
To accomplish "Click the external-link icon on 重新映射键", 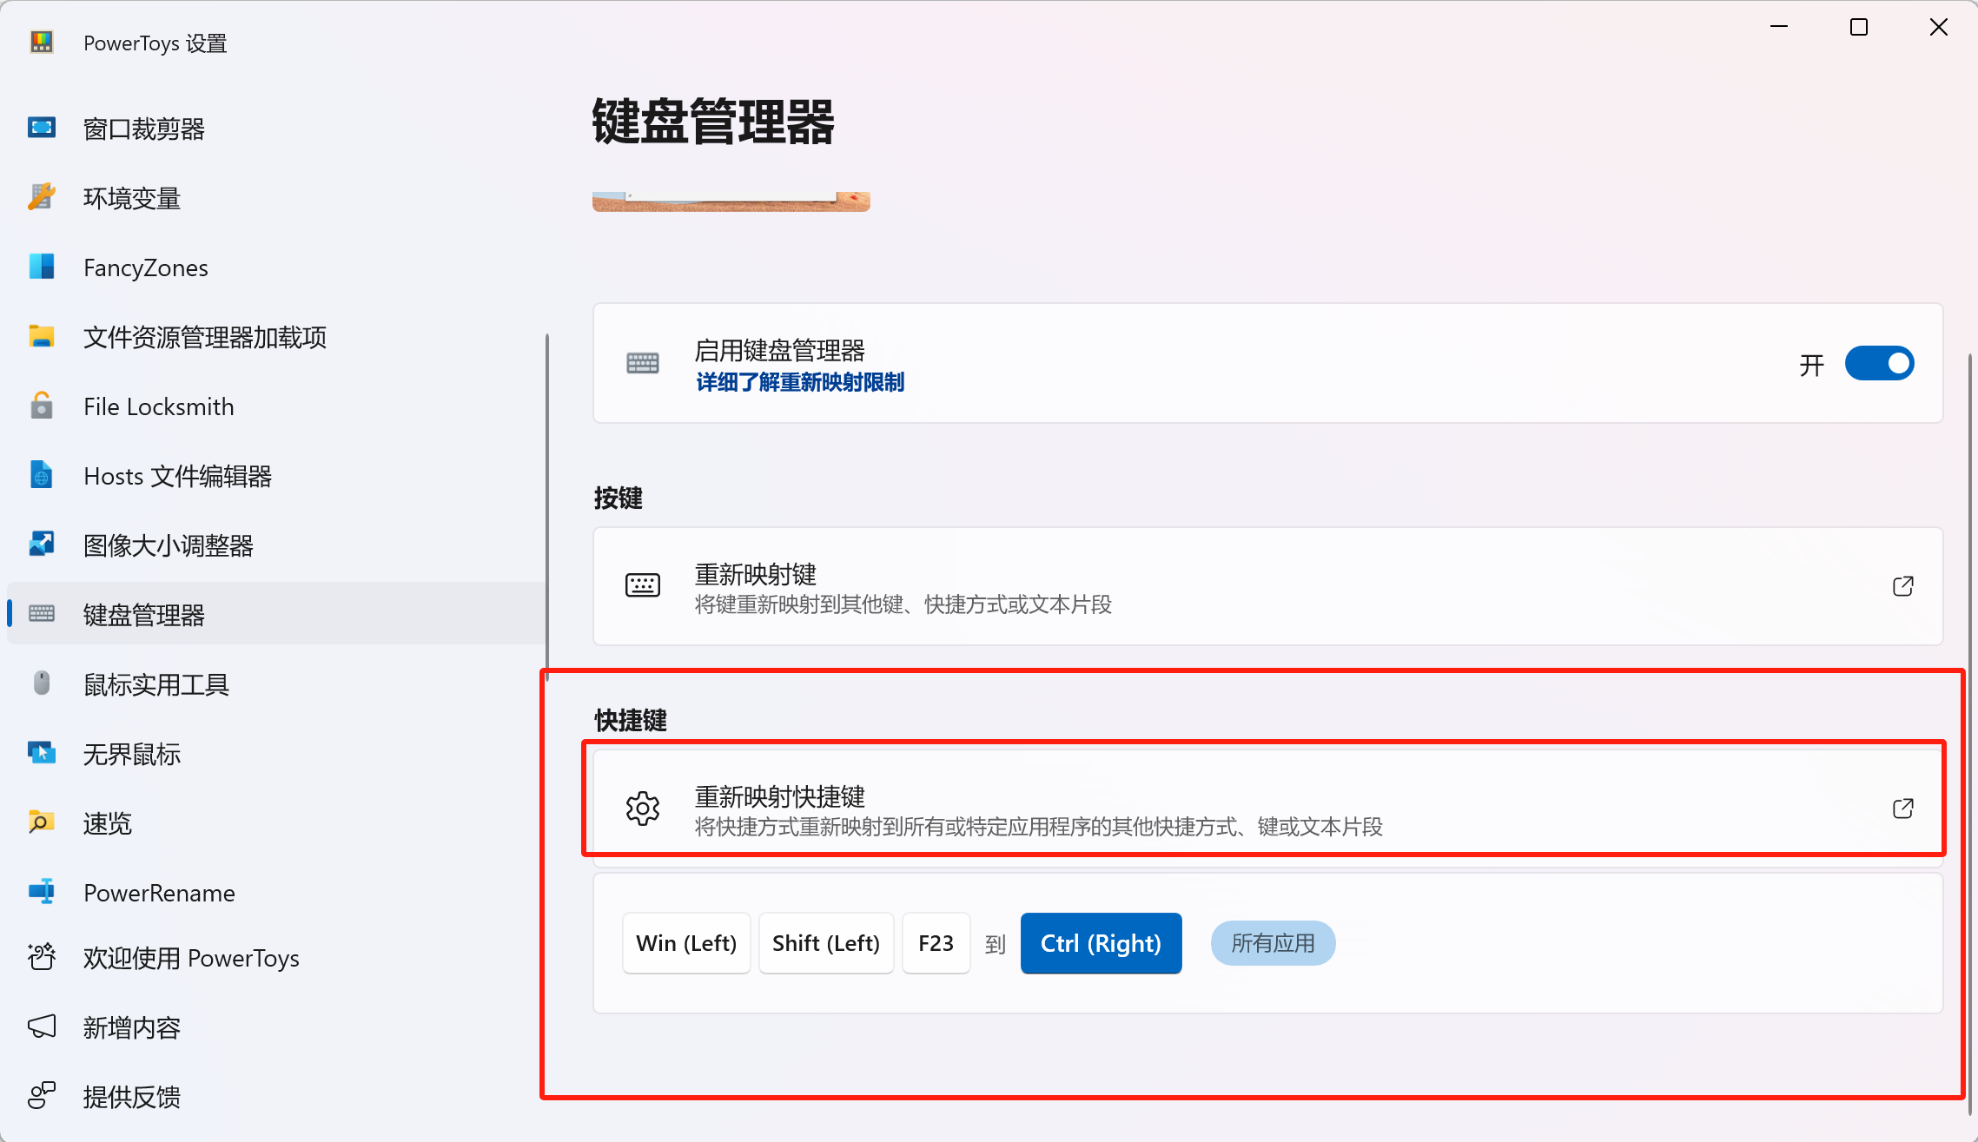I will tap(1902, 586).
